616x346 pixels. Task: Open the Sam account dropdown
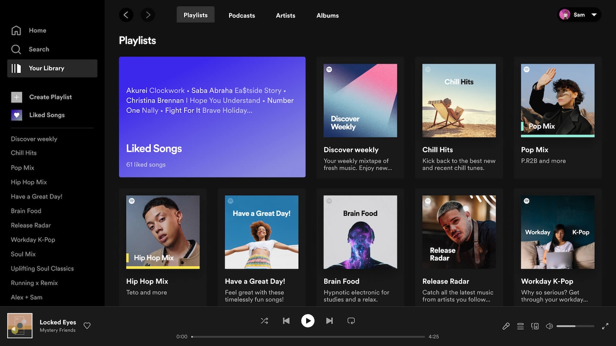[579, 14]
